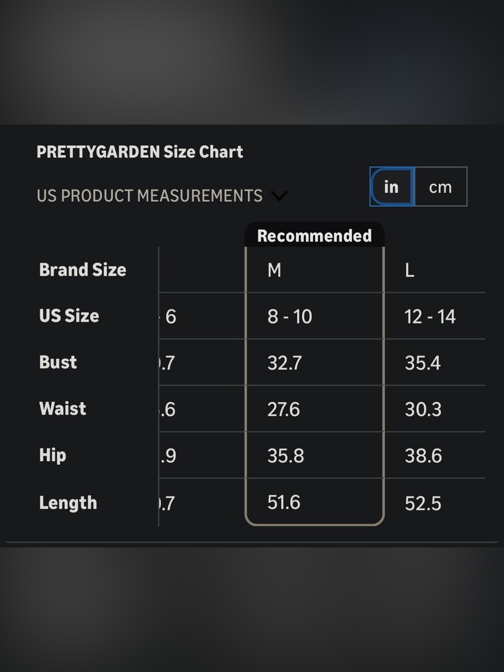This screenshot has height=672, width=504.
Task: Select the Recommended size label
Action: (x=314, y=235)
